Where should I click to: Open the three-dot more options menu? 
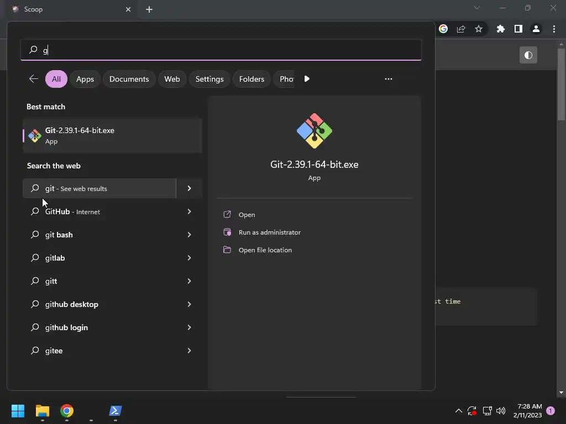389,79
